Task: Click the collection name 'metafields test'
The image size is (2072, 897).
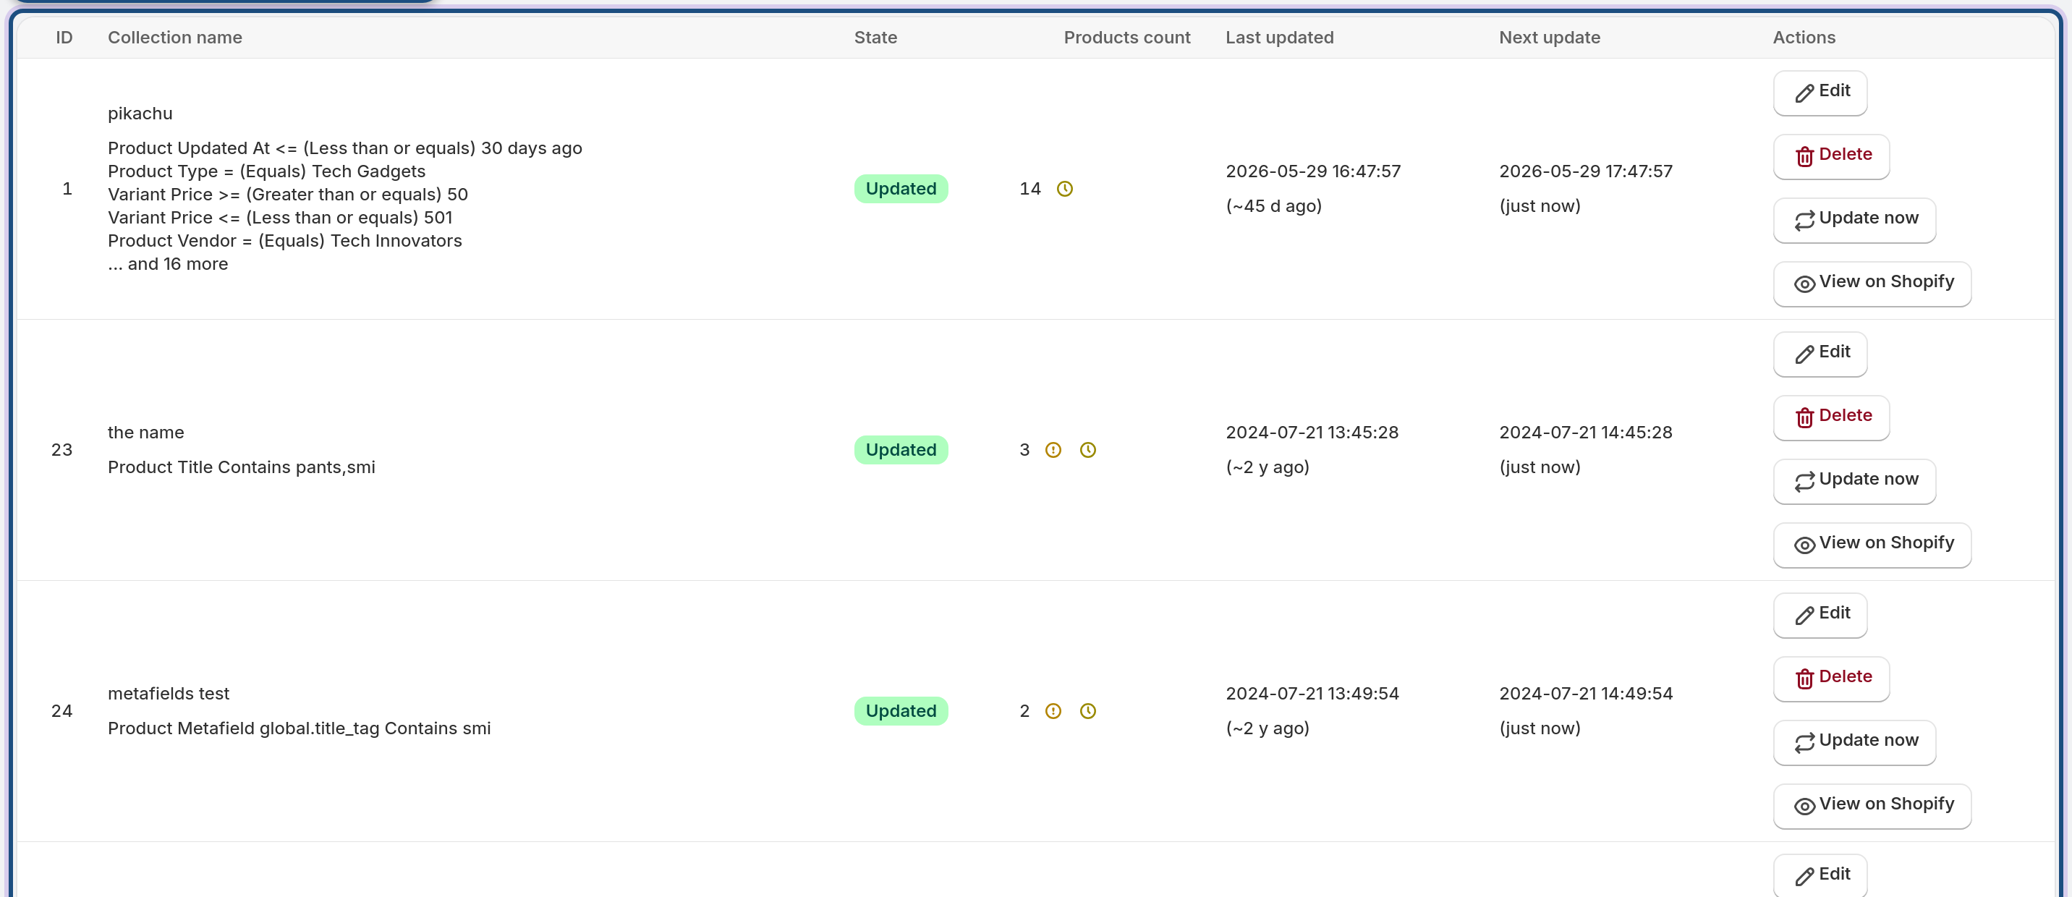Action: pyautogui.click(x=168, y=694)
